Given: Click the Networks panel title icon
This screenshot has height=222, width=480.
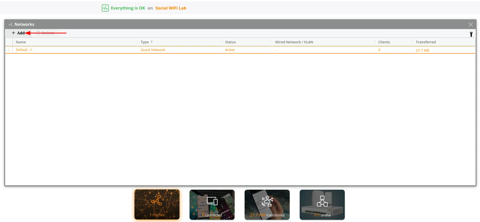Looking at the screenshot, I should (11, 24).
